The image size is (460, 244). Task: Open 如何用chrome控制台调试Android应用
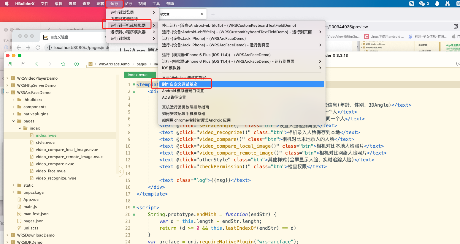(242, 120)
